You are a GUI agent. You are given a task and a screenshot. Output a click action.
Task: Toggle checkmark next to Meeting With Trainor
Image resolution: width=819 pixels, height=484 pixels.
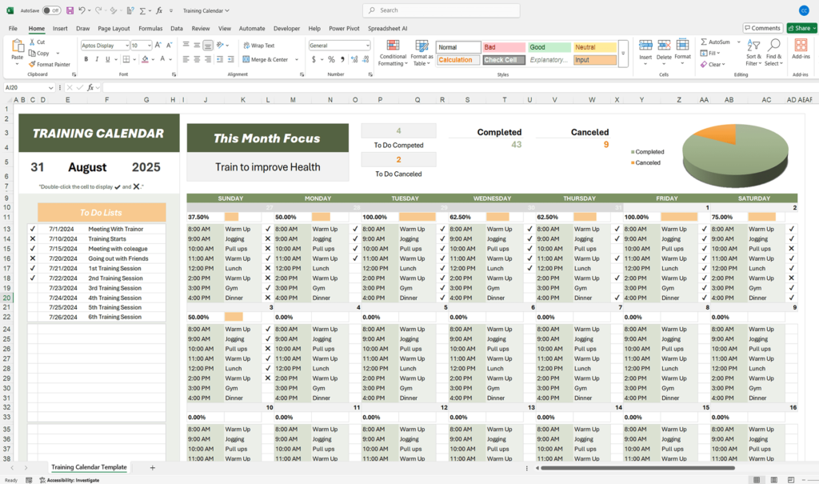point(33,229)
